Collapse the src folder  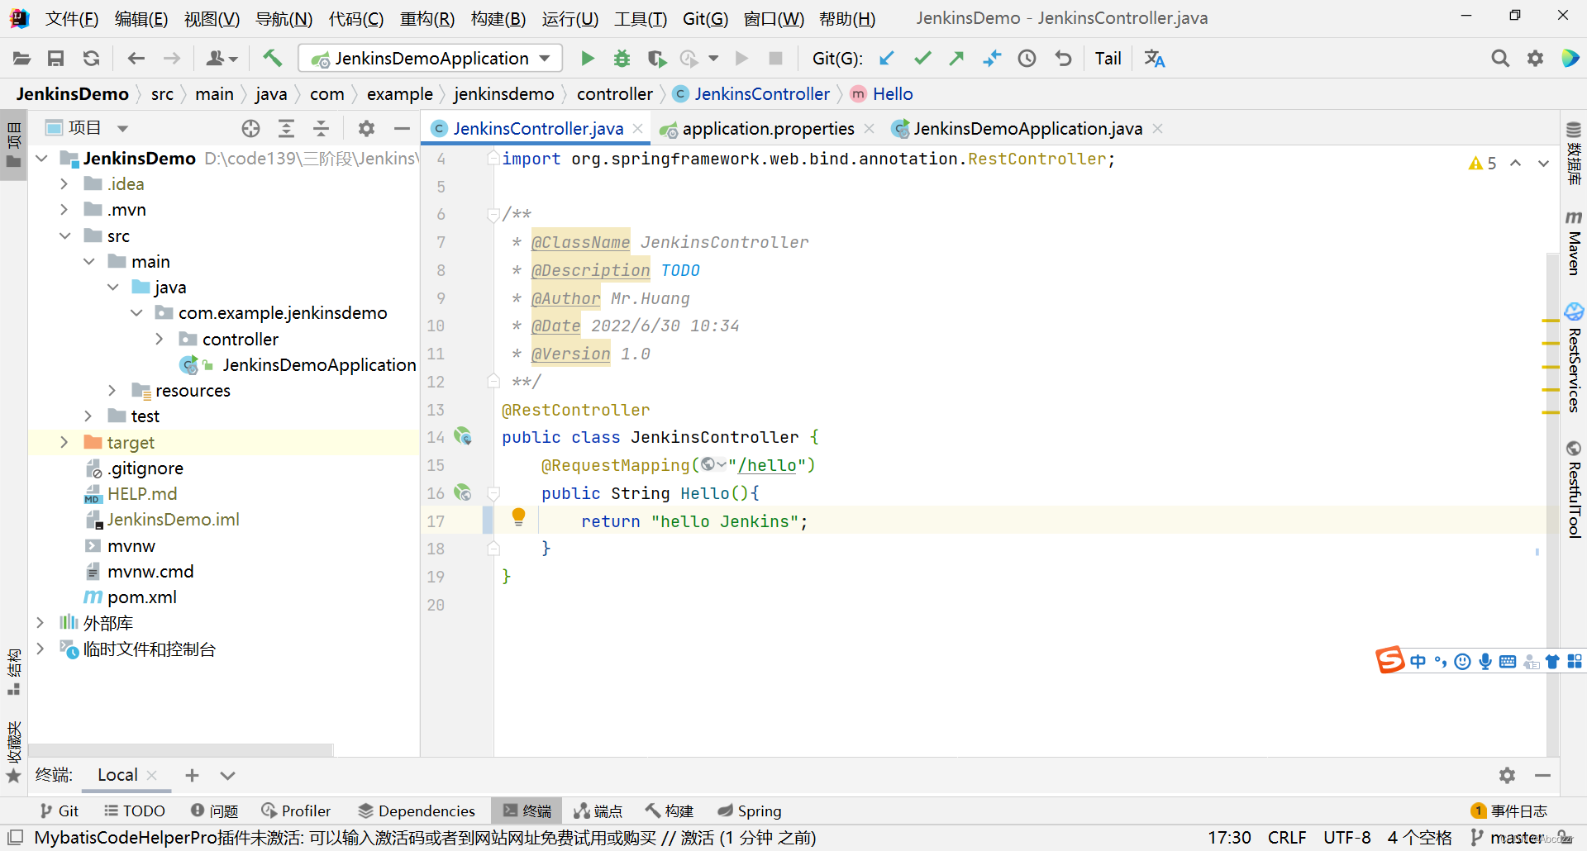pyautogui.click(x=64, y=235)
